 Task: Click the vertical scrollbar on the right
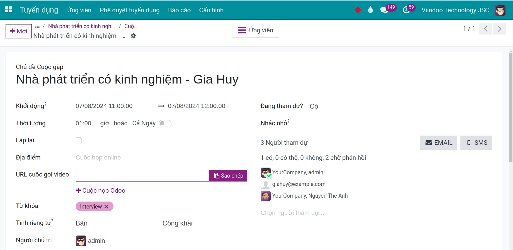point(511,107)
